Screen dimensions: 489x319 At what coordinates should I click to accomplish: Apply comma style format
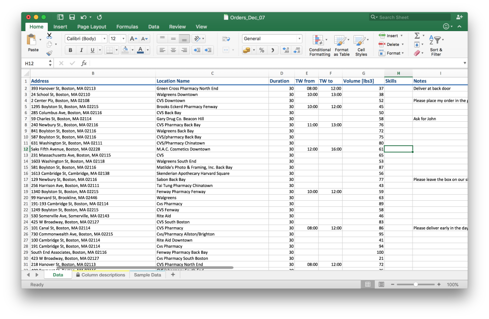pos(273,50)
